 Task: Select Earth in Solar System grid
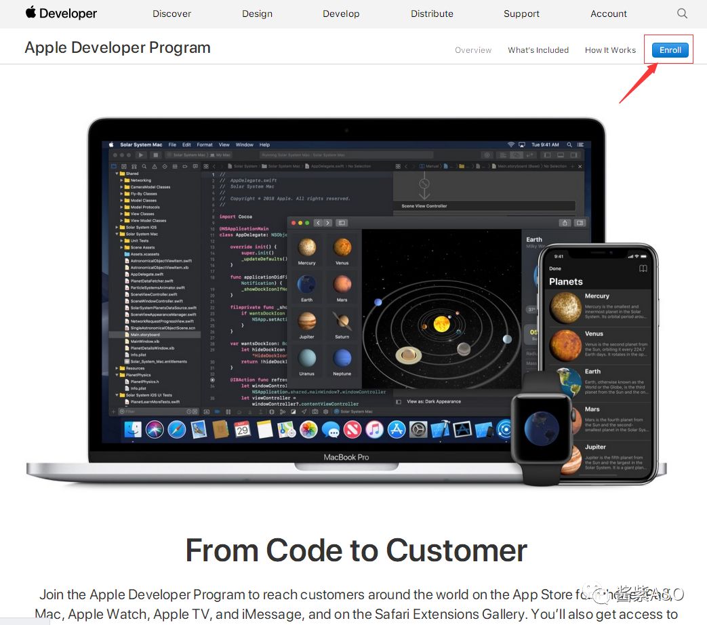pos(306,288)
